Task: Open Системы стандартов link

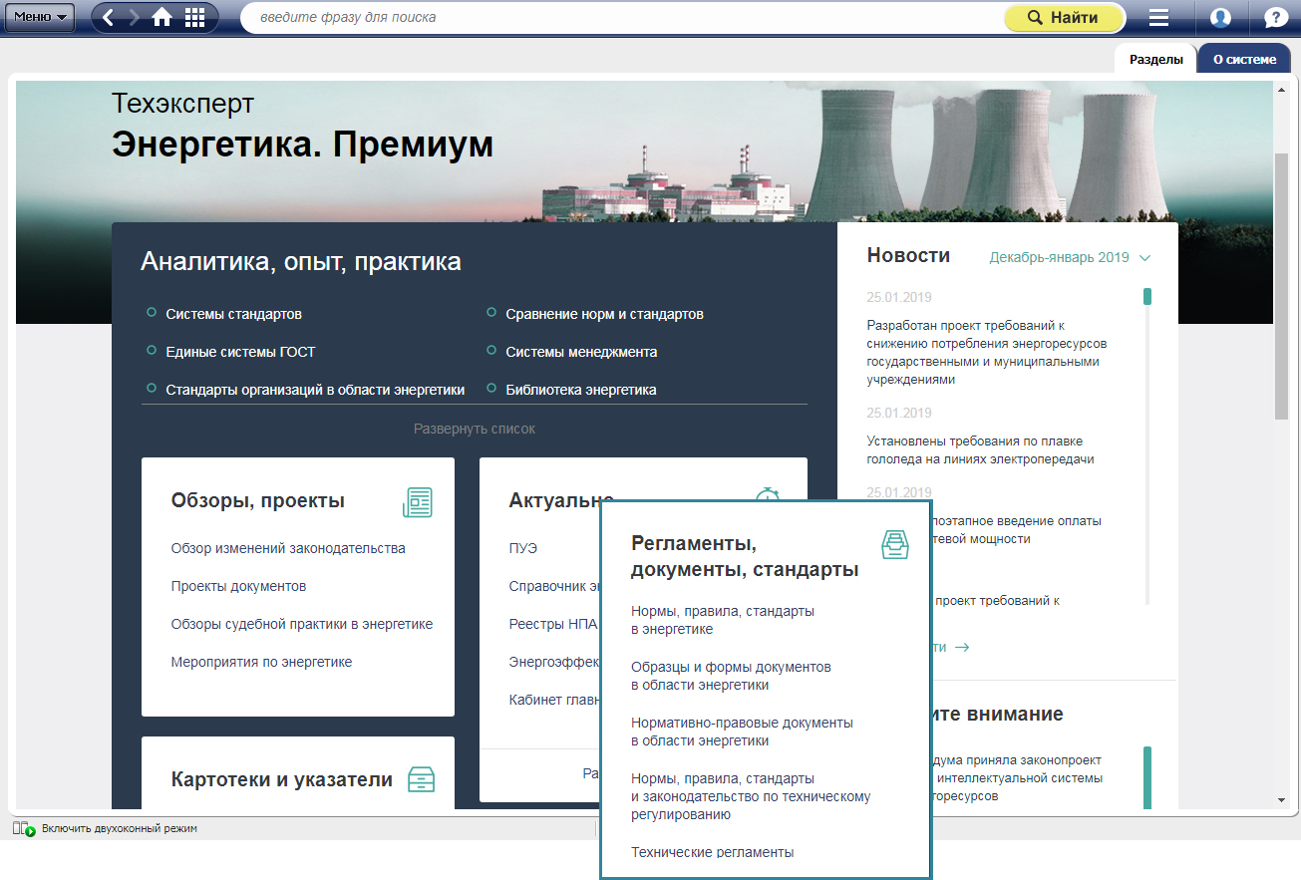Action: pos(233,314)
